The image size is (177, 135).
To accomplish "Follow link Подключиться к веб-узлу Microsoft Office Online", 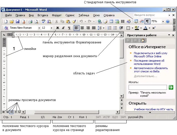I will click(151, 55).
